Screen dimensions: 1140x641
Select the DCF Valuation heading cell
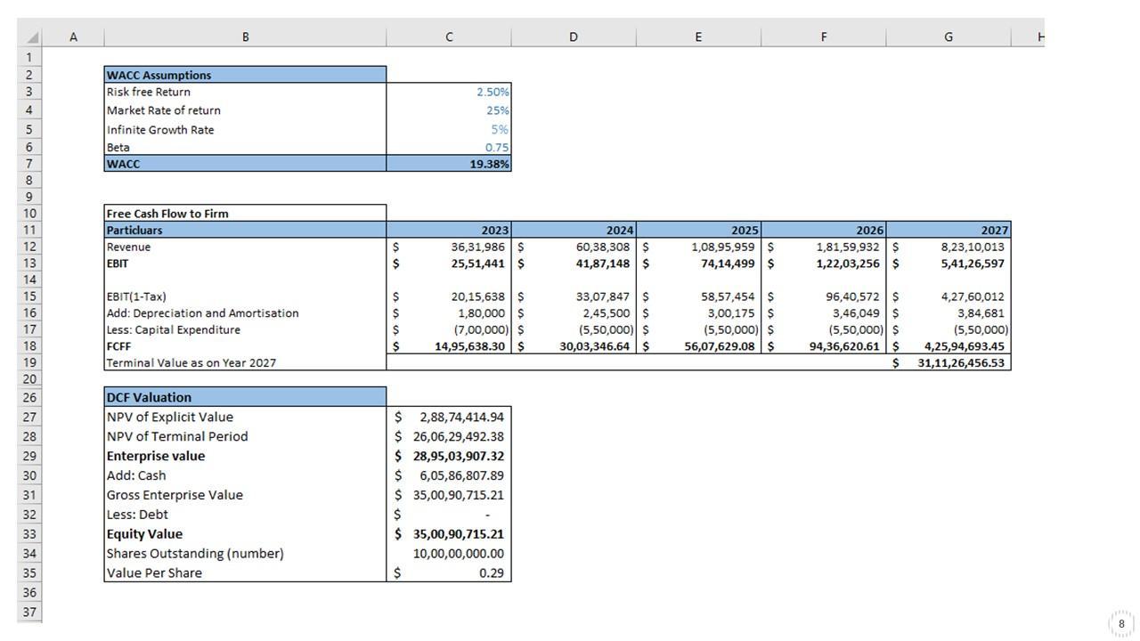245,397
